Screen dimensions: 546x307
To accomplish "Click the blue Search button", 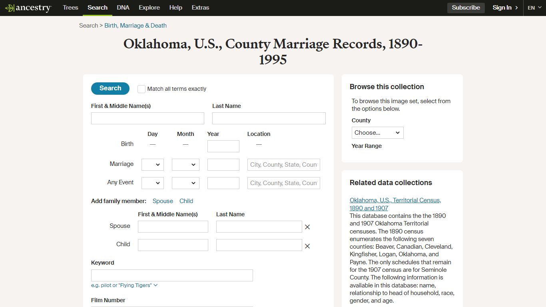I will coord(110,88).
